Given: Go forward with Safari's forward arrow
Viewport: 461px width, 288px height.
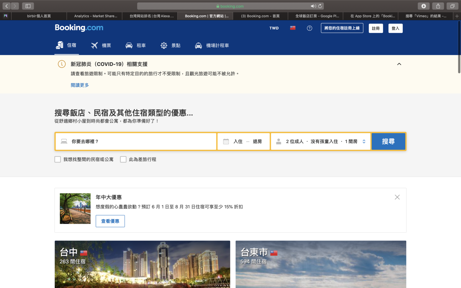Looking at the screenshot, I should tap(15, 6).
